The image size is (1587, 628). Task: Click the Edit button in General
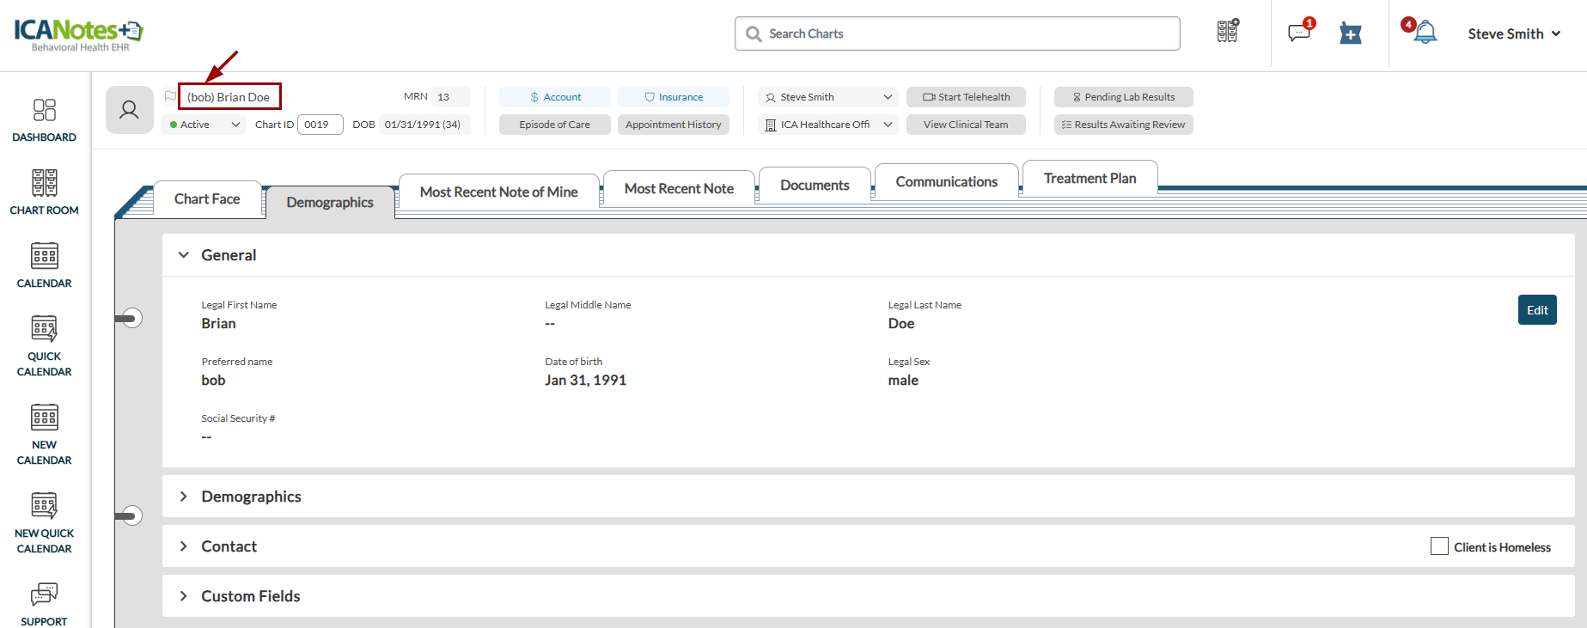[1536, 310]
